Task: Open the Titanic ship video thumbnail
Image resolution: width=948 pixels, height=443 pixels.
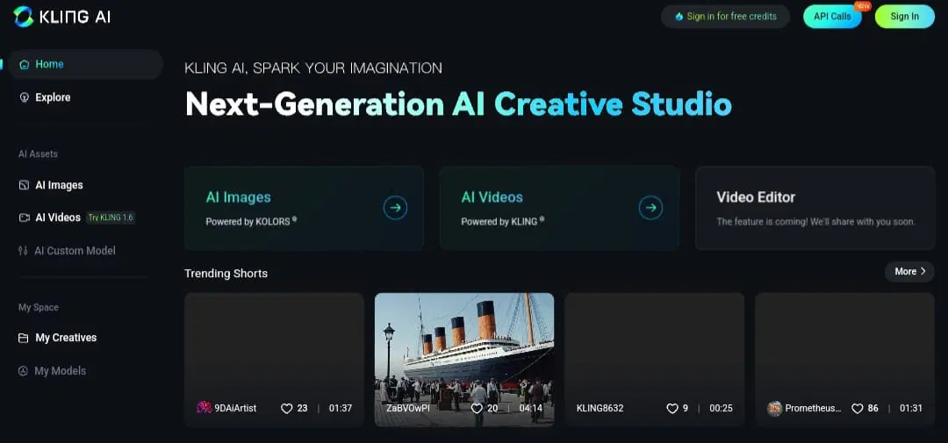Action: pyautogui.click(x=464, y=360)
